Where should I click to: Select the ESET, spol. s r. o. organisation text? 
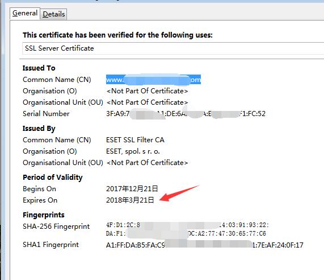pos(133,151)
